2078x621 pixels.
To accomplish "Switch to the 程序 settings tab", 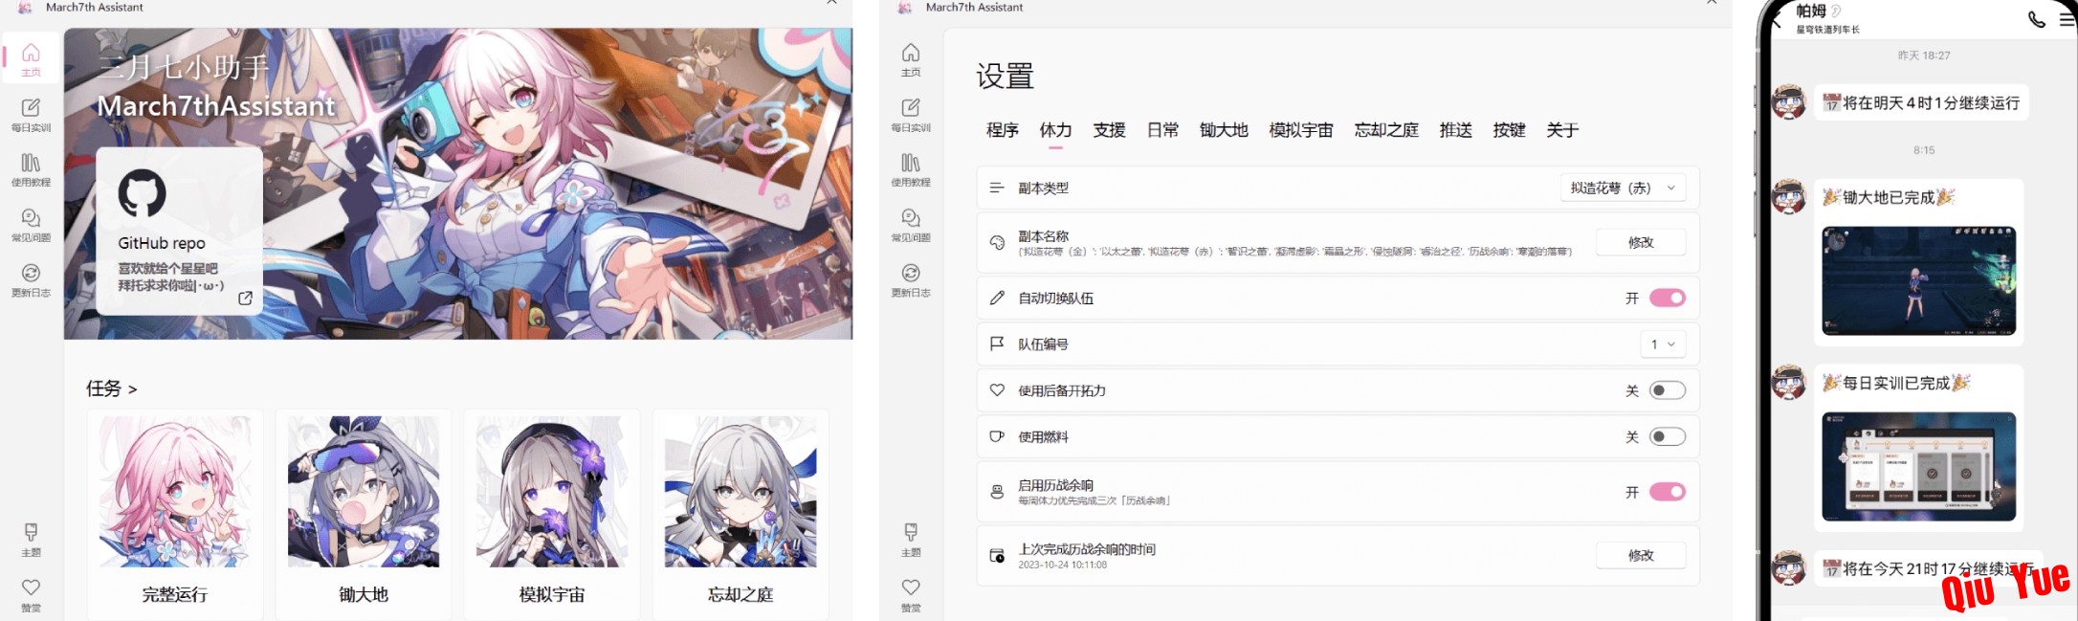I will tap(1003, 130).
